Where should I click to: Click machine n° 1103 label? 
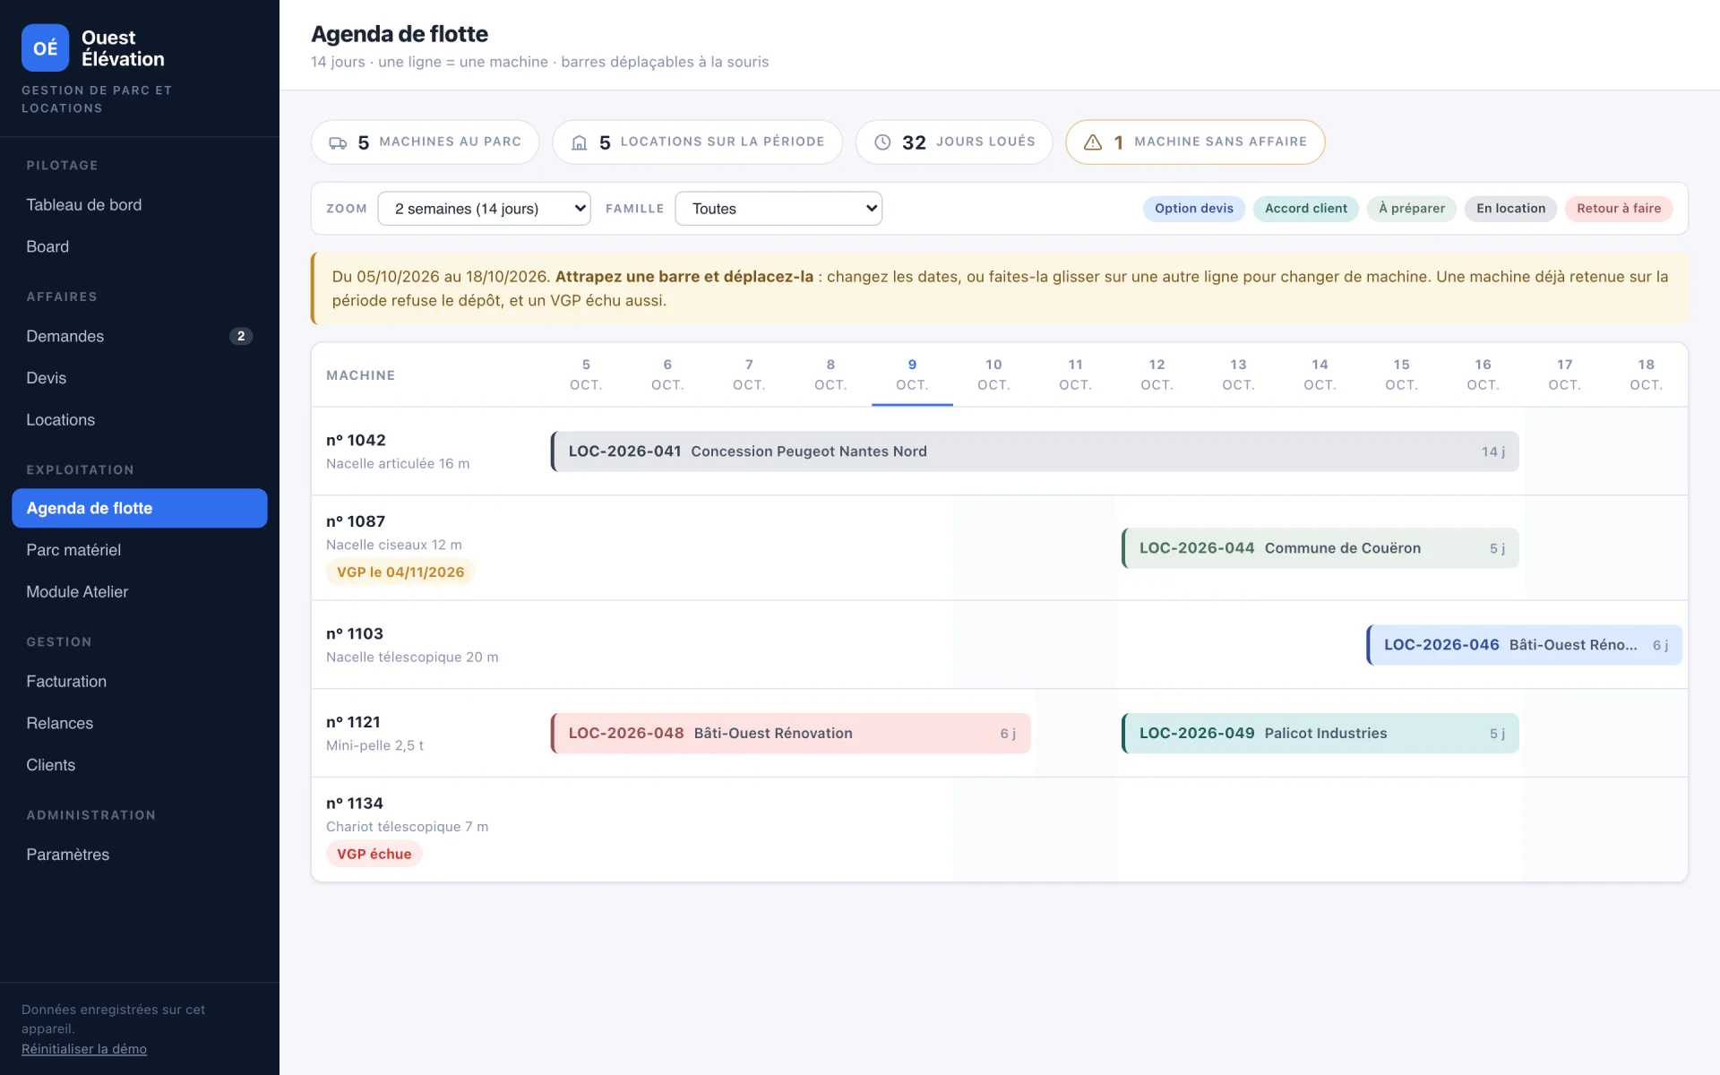(355, 634)
